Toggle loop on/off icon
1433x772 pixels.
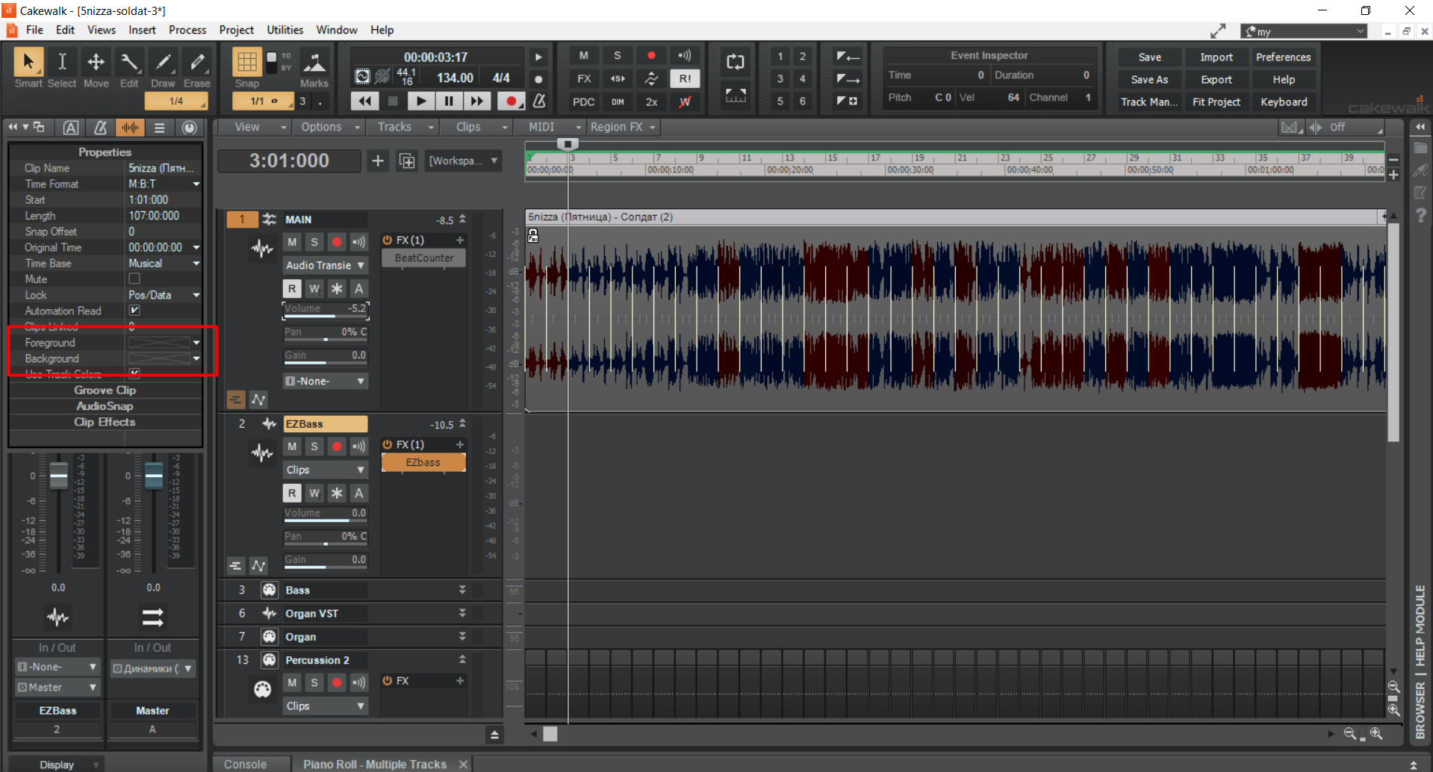[736, 62]
